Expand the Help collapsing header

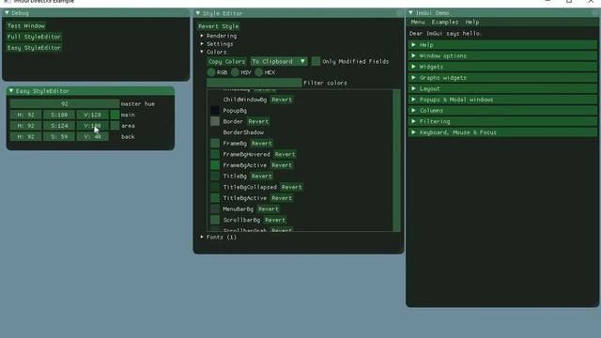coord(502,45)
